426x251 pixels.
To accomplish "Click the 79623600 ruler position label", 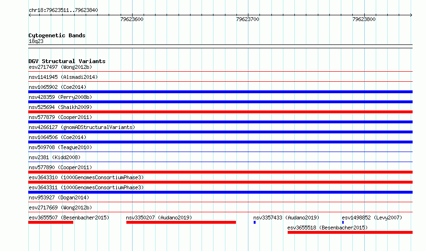I will [x=132, y=19].
